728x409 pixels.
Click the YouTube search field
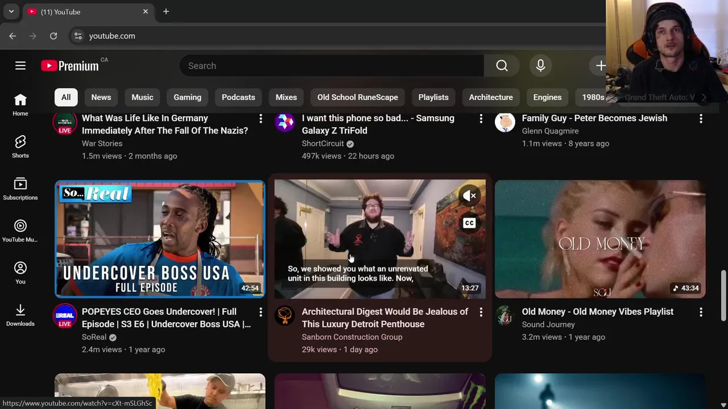332,66
